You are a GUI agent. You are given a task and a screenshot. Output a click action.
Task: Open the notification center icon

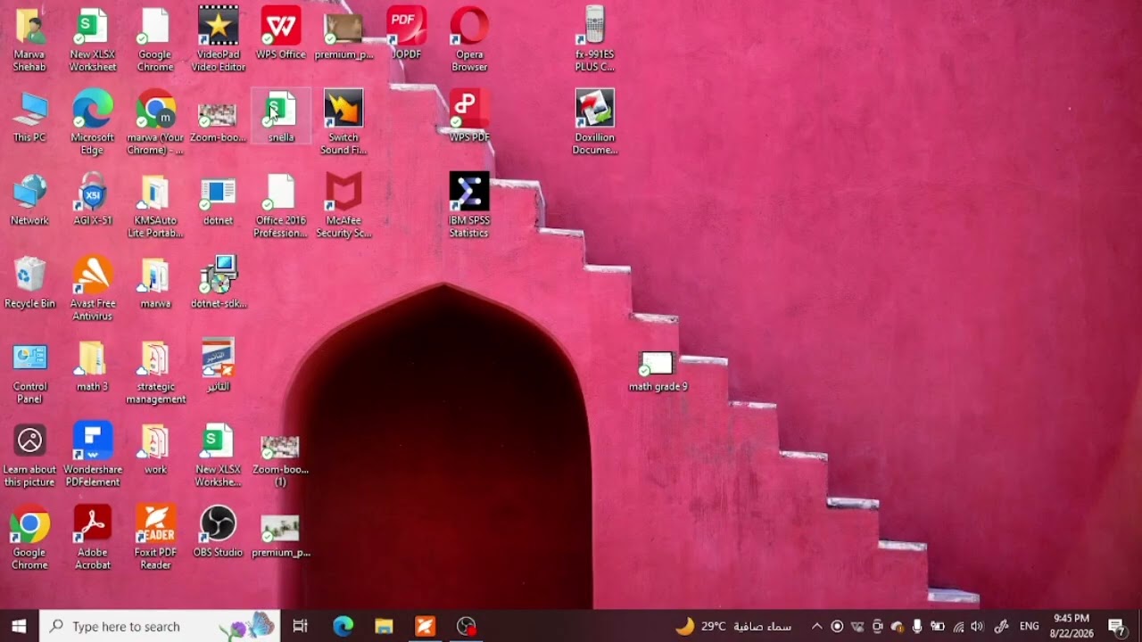pyautogui.click(x=1116, y=626)
